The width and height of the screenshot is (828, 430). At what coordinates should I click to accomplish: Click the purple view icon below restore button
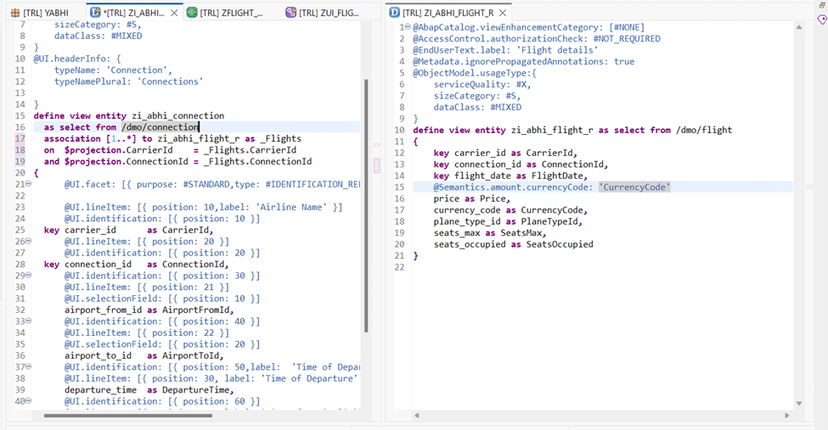pyautogui.click(x=821, y=20)
